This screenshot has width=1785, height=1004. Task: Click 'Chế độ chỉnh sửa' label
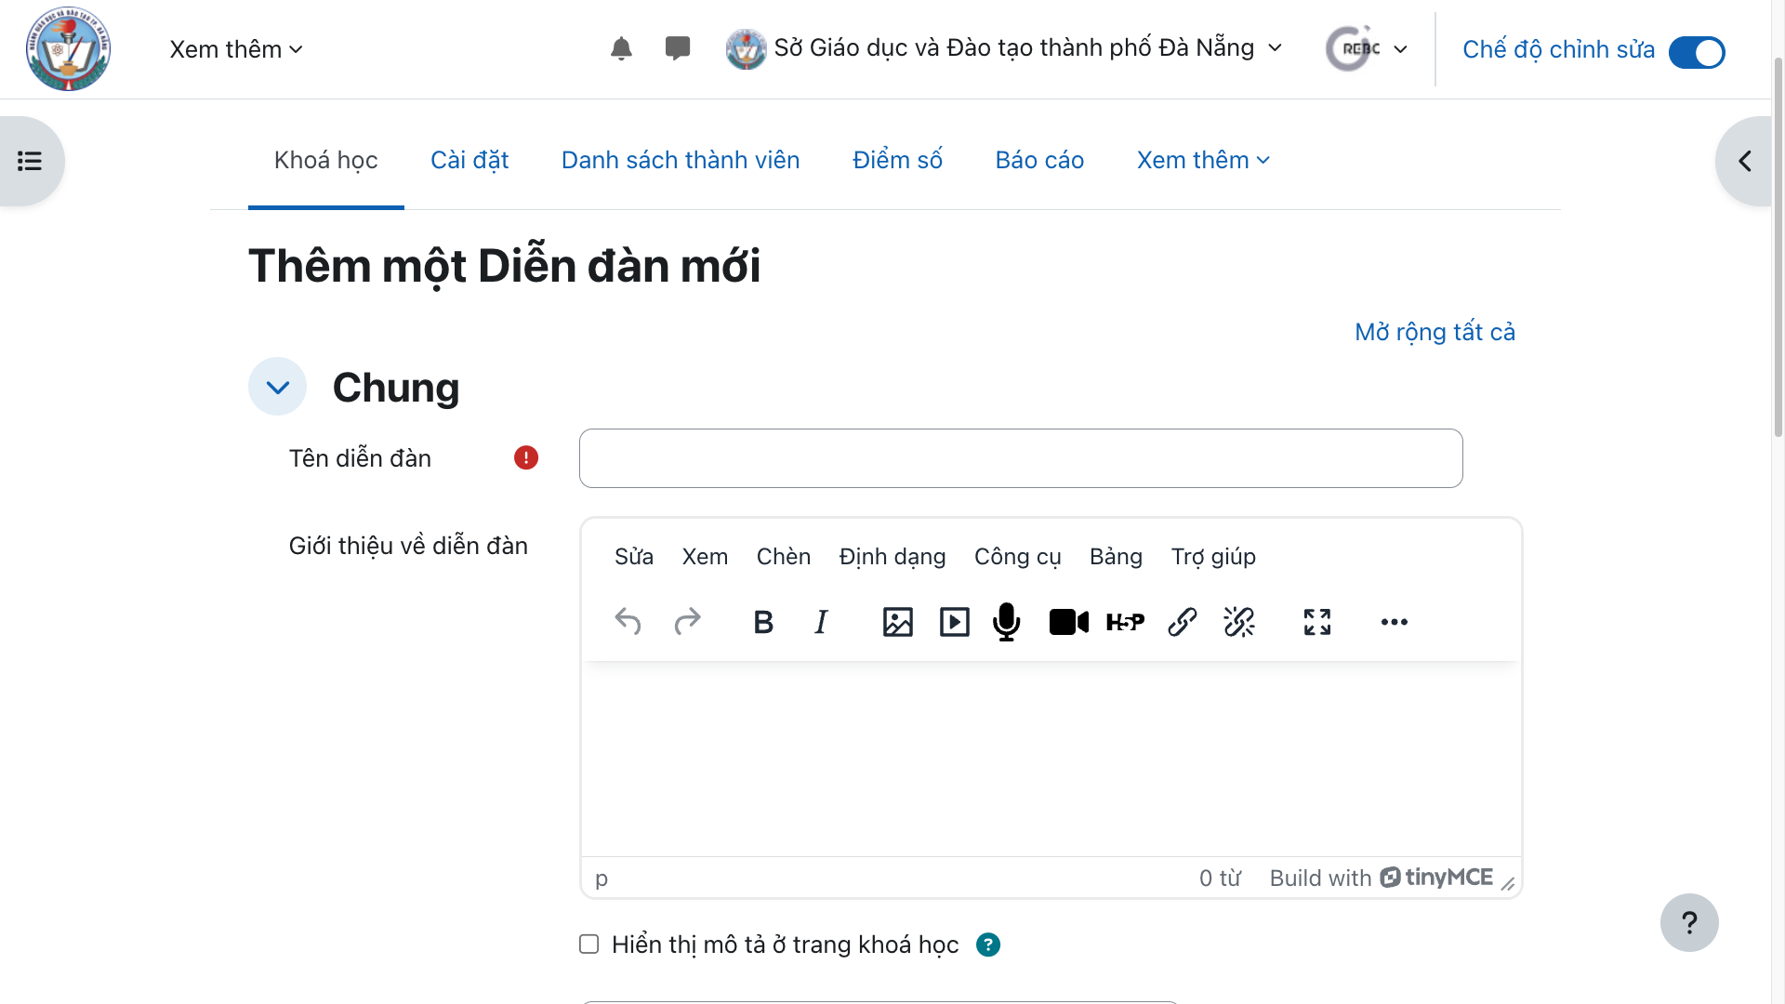tap(1559, 49)
